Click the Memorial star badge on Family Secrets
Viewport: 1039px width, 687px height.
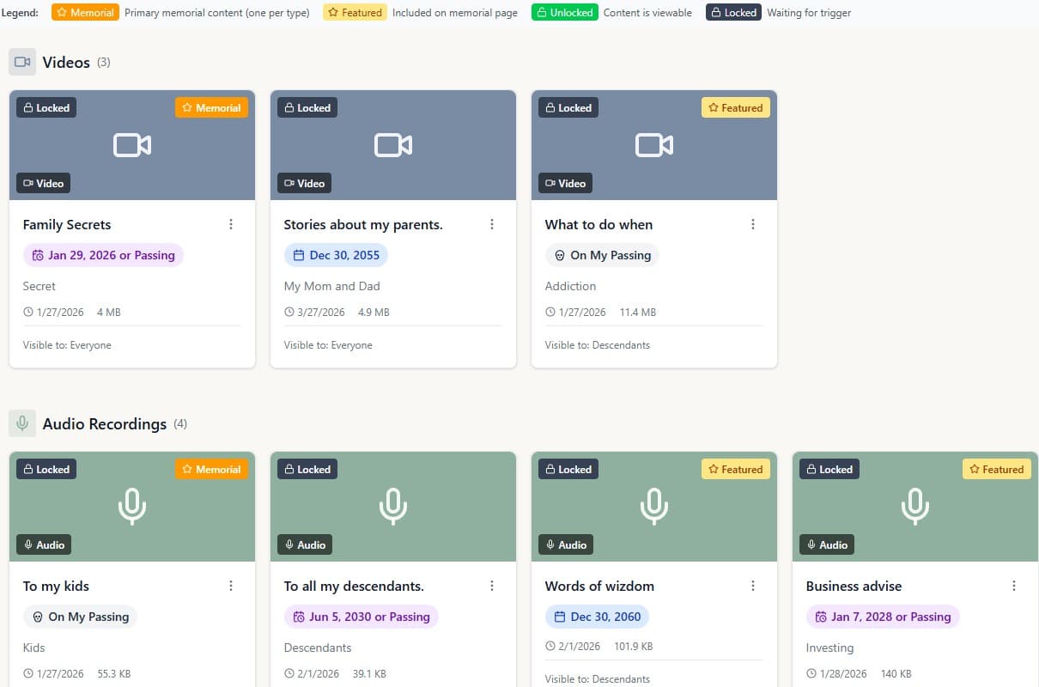coord(211,107)
